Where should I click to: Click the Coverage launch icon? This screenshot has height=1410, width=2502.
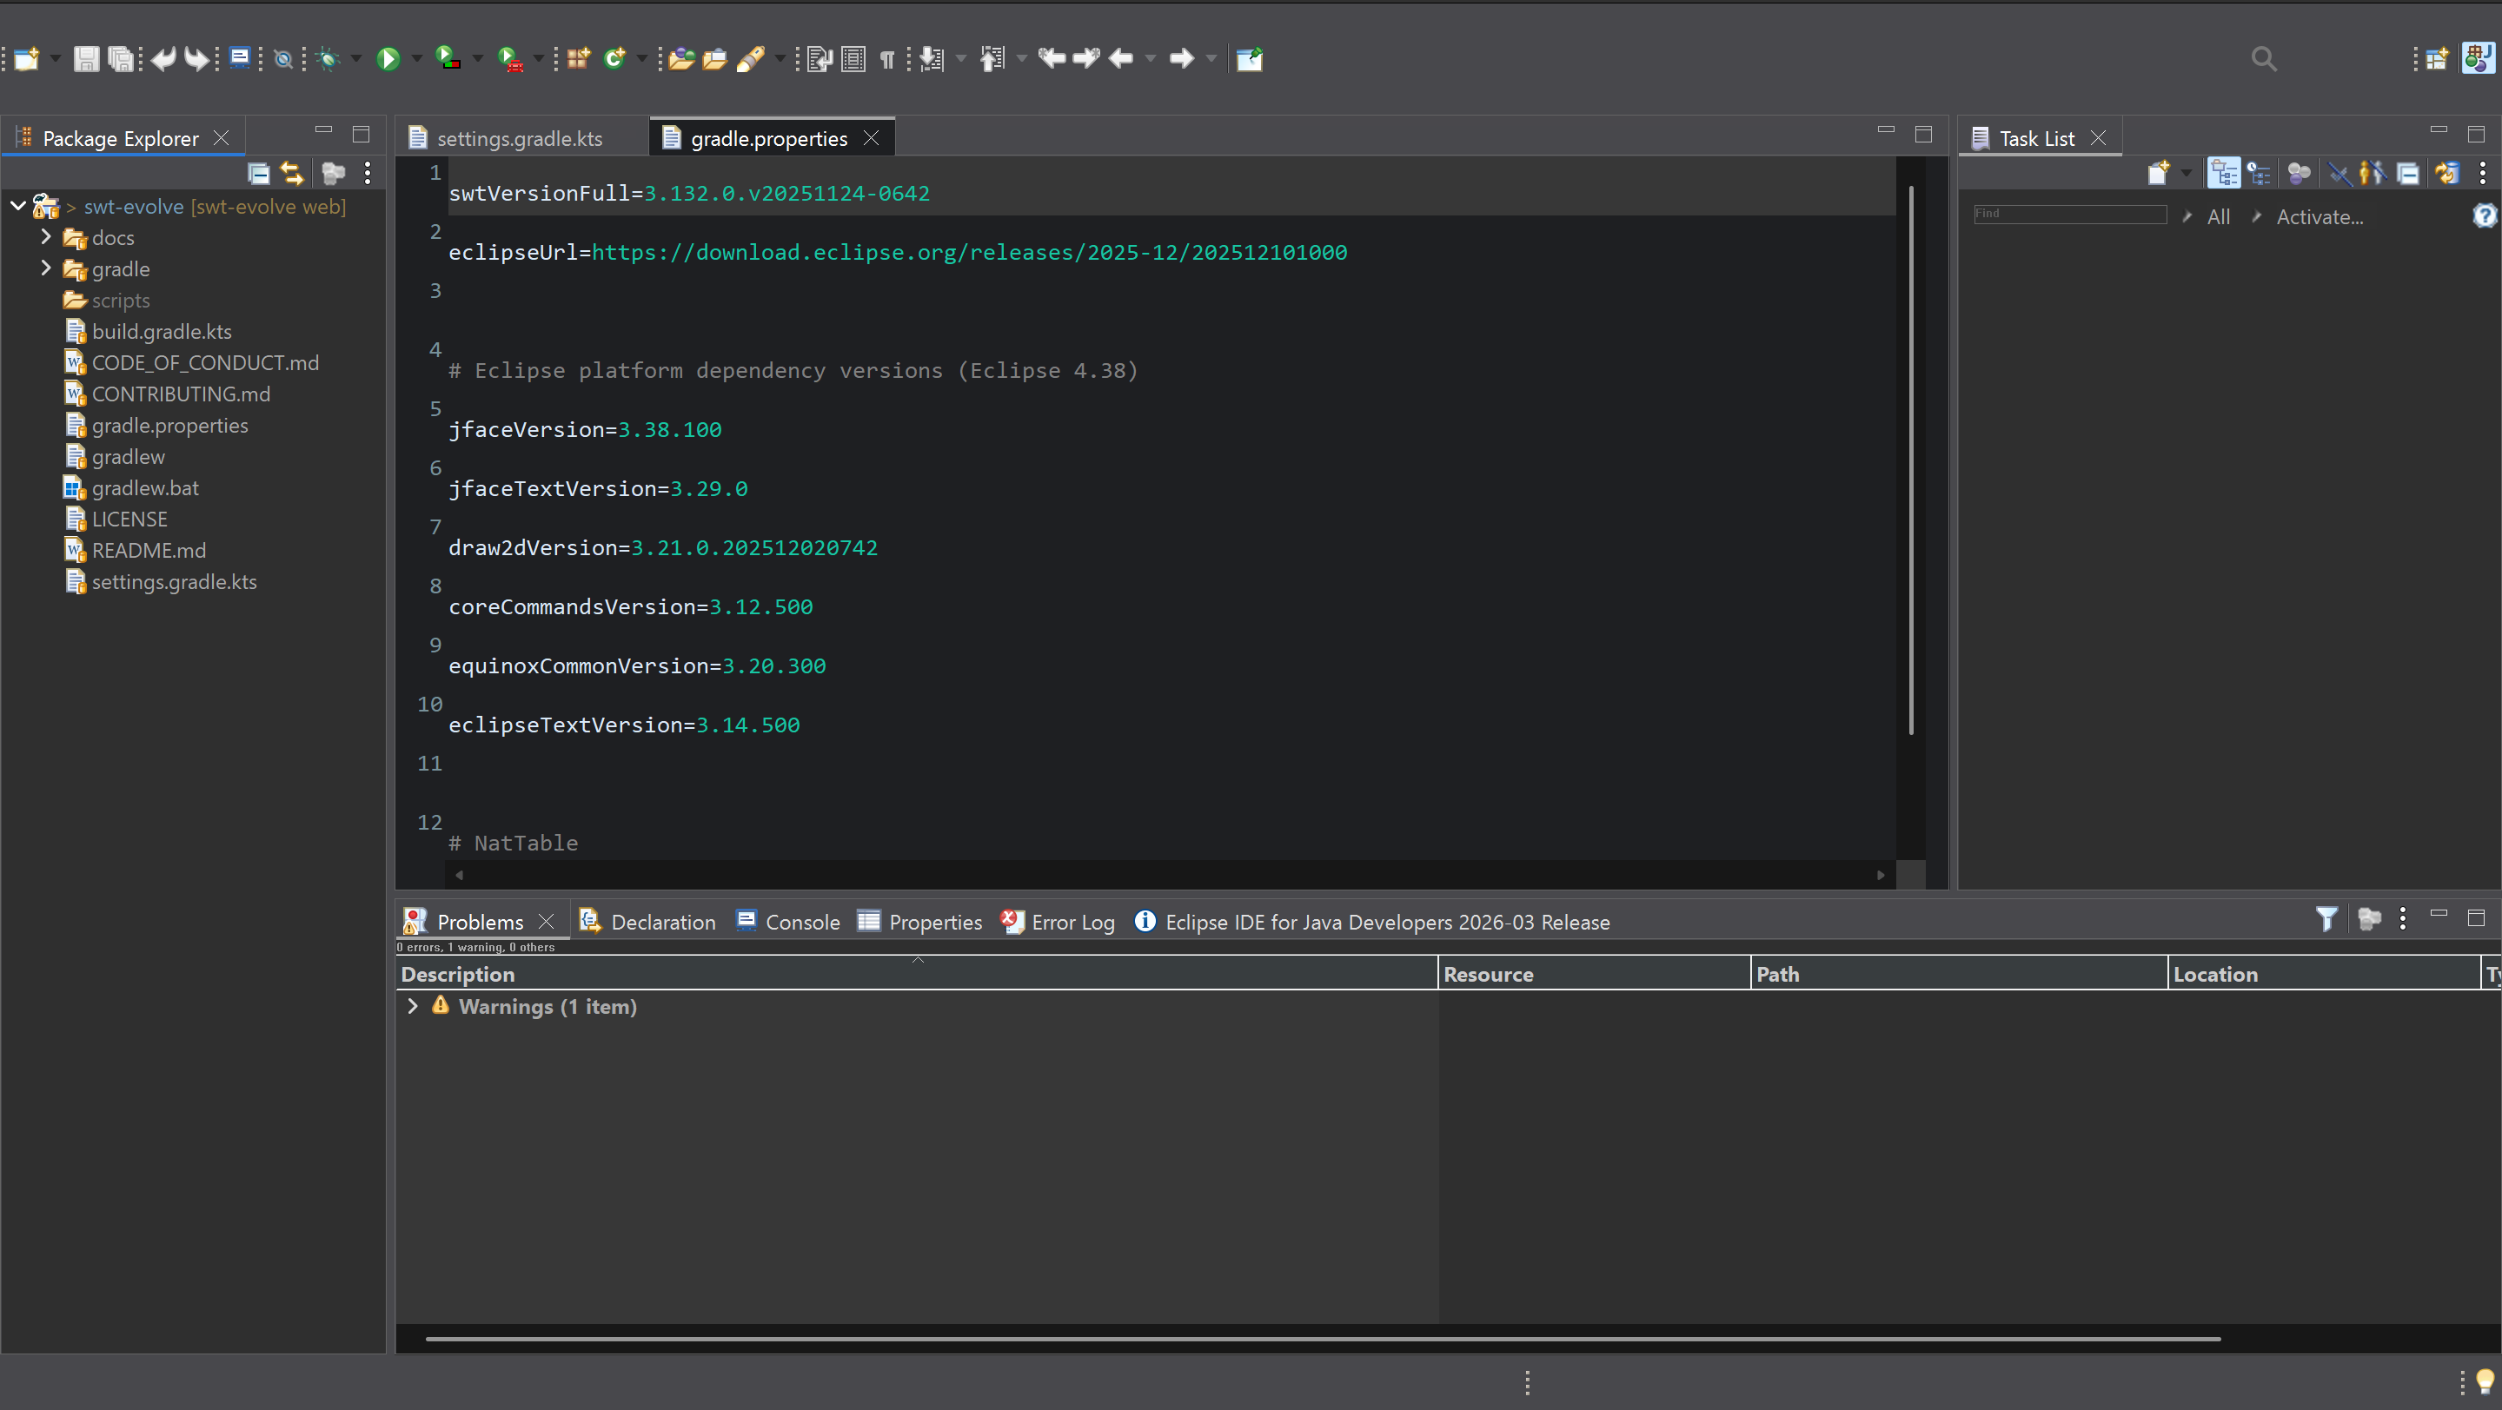pyautogui.click(x=448, y=59)
